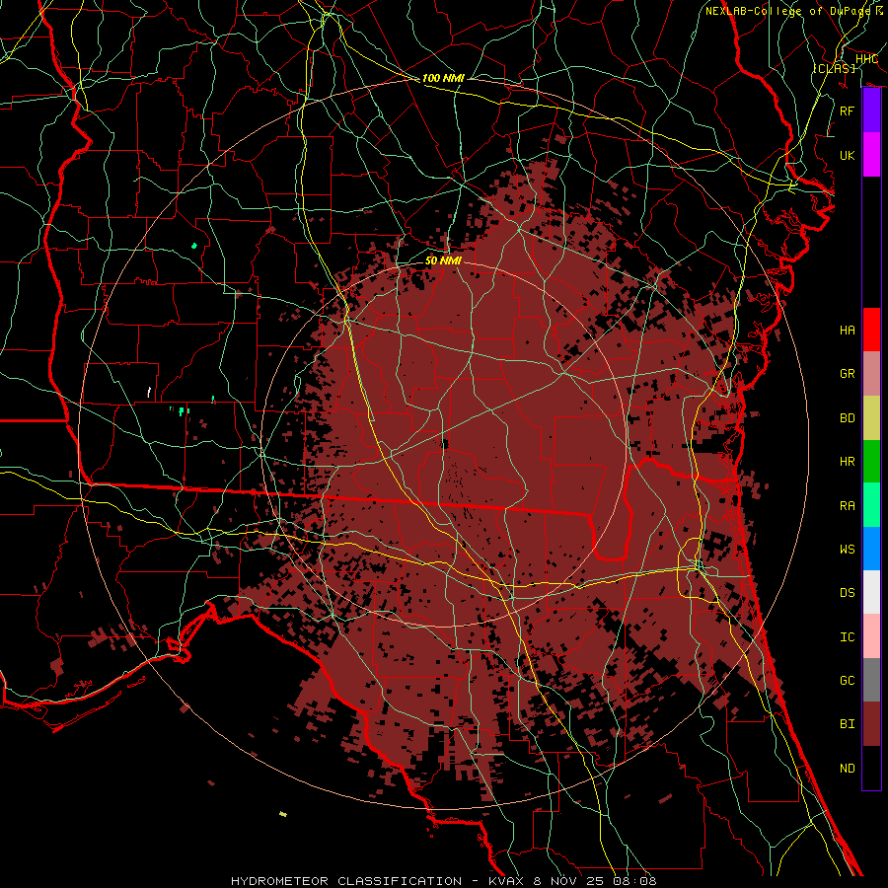Viewport: 888px width, 888px height.
Task: Click the GR legend label
Action: 848,374
